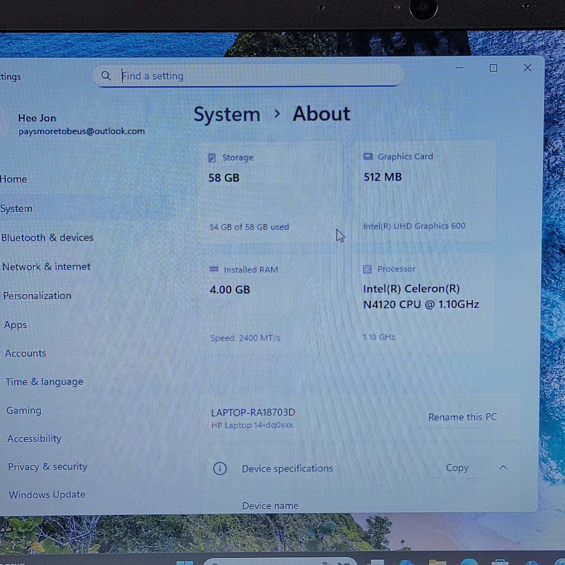Close the Settings window
Image resolution: width=565 pixels, height=565 pixels.
[527, 68]
